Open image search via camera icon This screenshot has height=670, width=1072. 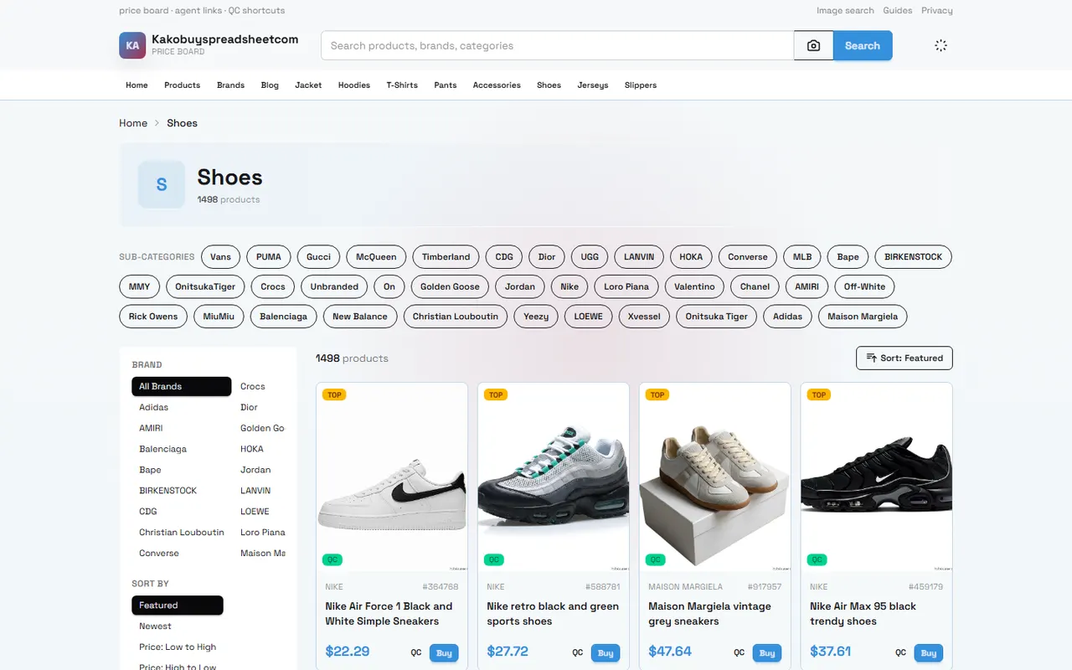click(813, 45)
